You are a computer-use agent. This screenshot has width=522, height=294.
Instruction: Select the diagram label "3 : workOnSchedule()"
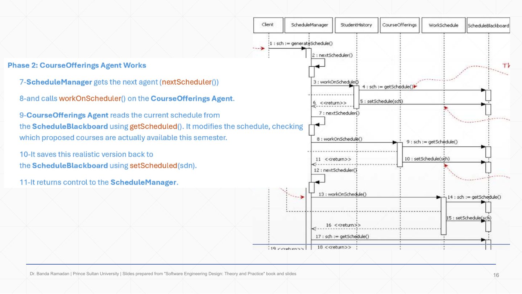pyautogui.click(x=336, y=82)
